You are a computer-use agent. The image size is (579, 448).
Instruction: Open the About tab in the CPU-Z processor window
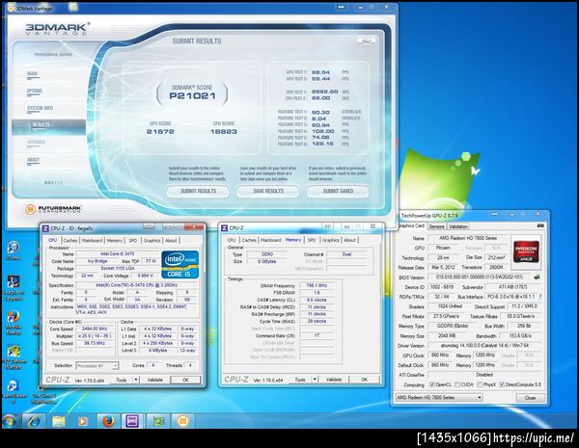pyautogui.click(x=171, y=241)
